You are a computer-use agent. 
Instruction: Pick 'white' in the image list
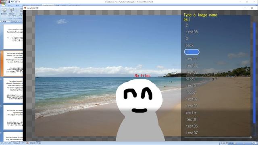tap(191, 113)
